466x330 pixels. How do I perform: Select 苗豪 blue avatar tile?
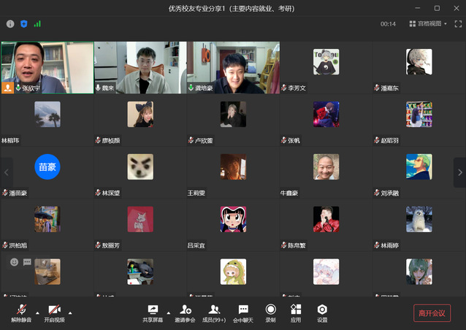coord(47,166)
